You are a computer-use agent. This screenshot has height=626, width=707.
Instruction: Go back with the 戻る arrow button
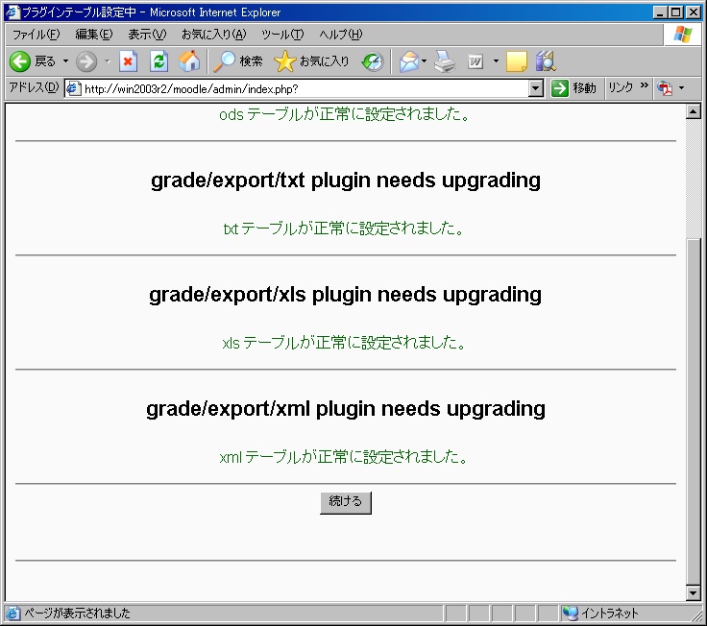(x=33, y=61)
